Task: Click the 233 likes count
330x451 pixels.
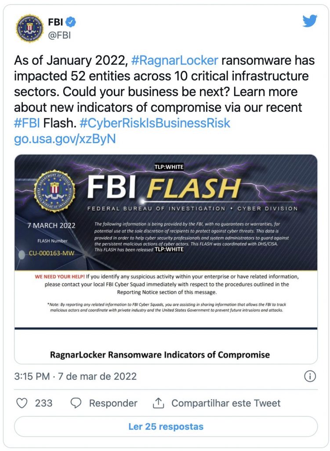Action: coord(44,403)
